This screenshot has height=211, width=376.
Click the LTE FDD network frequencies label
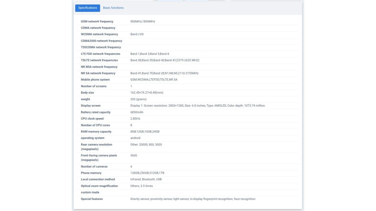point(101,54)
